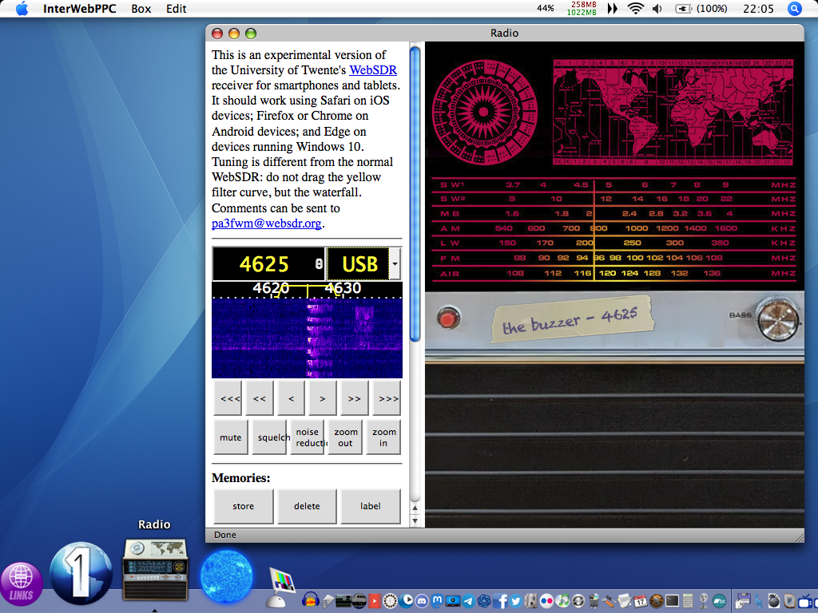Follow the WebSDR link
Screen dimensions: 818x613
click(373, 70)
